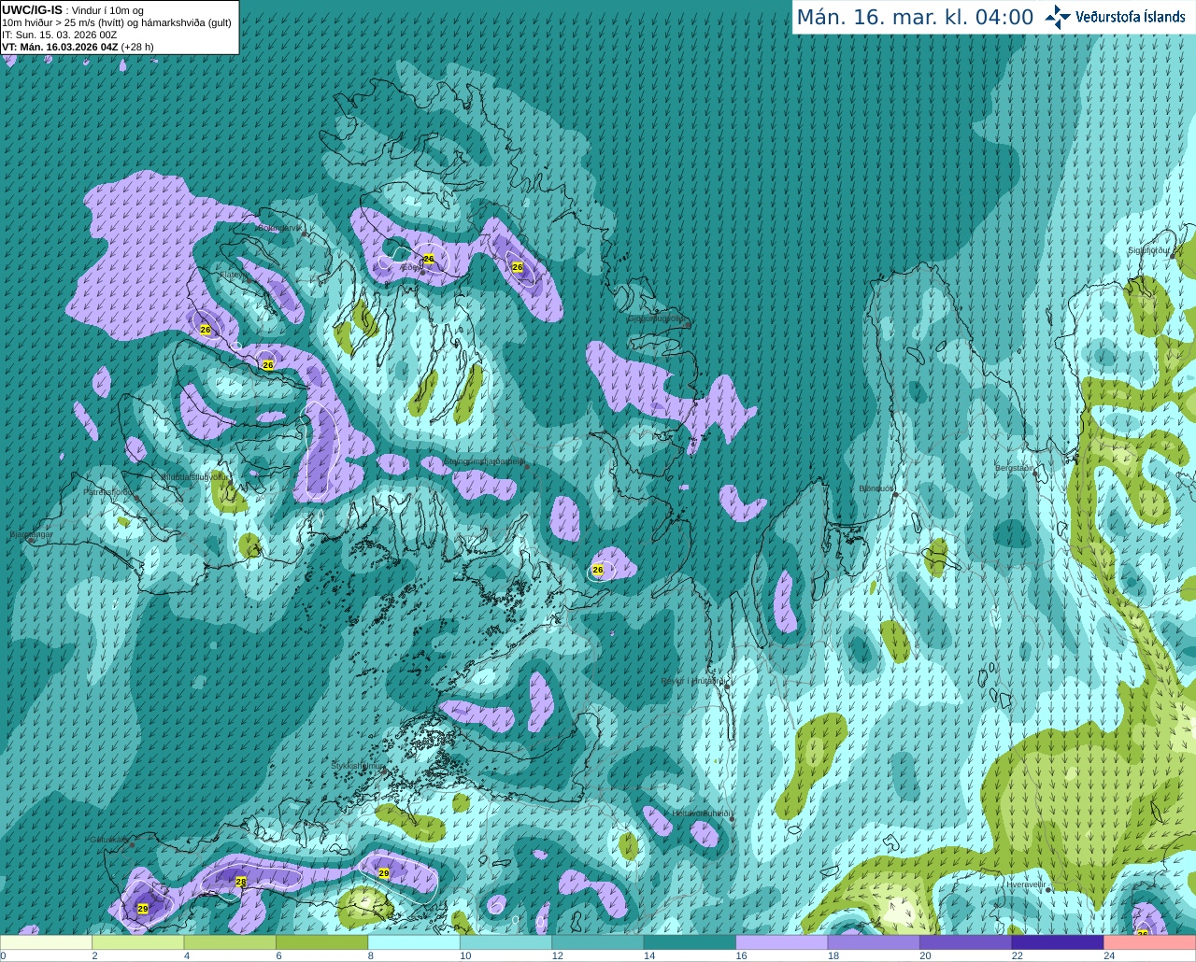Click the 2–4 m/s light green legend swatch
This screenshot has width=1196, height=962.
click(137, 942)
